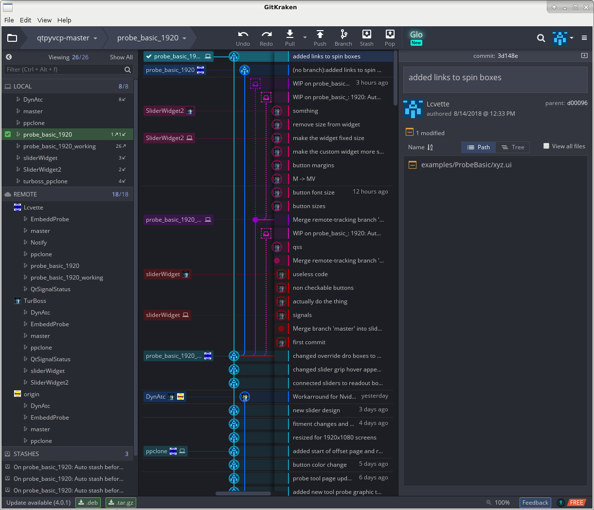Pull changes using the Pull button

point(290,38)
